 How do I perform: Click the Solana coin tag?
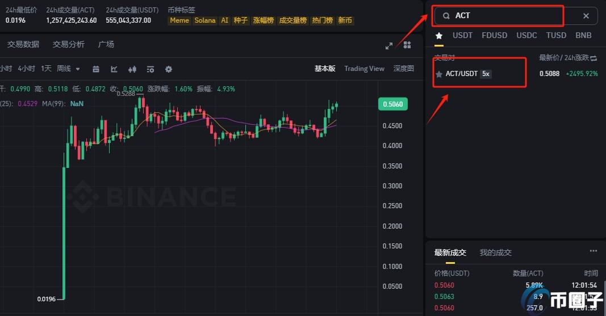point(205,20)
